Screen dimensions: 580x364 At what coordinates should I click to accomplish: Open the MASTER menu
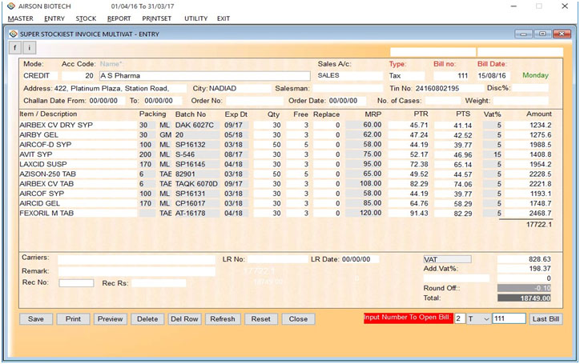click(x=20, y=18)
